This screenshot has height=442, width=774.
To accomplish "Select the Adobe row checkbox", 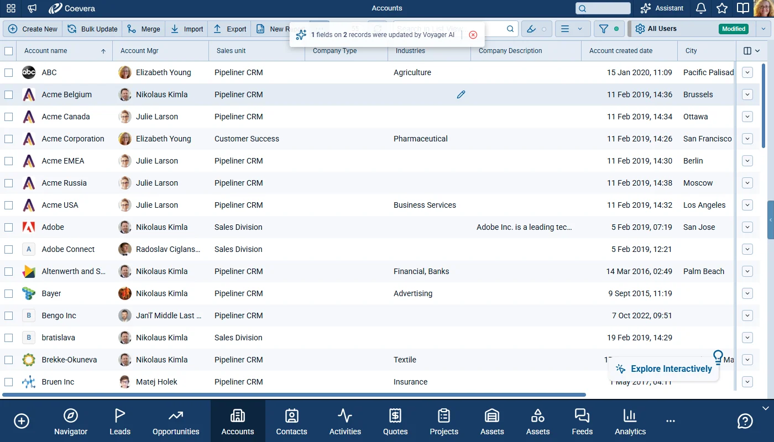I will (x=8, y=227).
